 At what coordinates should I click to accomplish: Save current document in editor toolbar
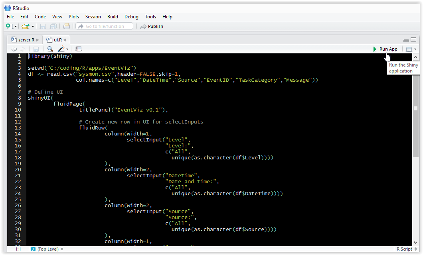(x=36, y=49)
